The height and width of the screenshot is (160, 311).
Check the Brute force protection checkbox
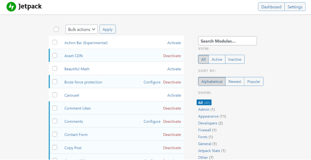coord(55,82)
